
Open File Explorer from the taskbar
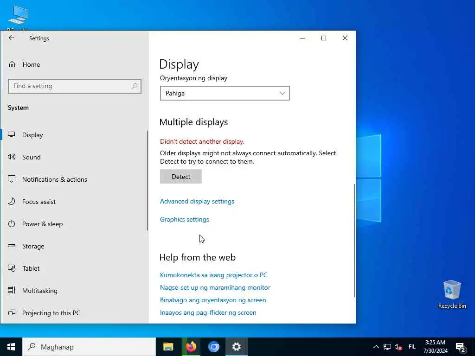point(168,347)
